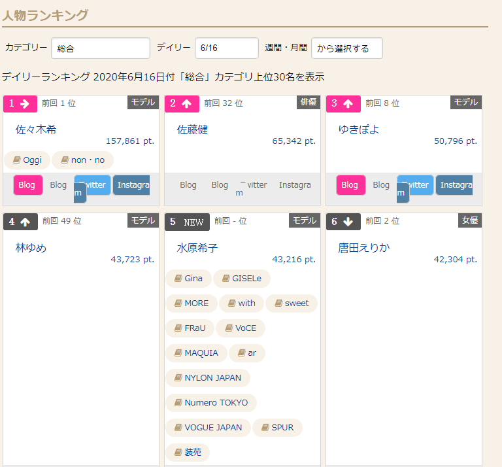Open 唐田えりか's profile link
This screenshot has width=502, height=467.
pyautogui.click(x=364, y=248)
